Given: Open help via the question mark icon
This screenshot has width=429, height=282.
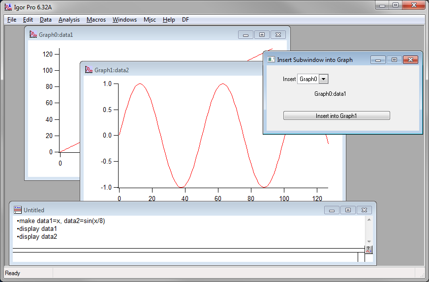Looking at the screenshot, I should (x=368, y=250).
